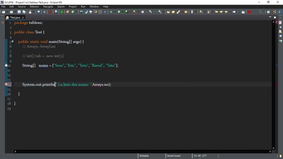Click the Previous Annotation toolbar icon
The height and width of the screenshot is (159, 283).
[x=208, y=12]
